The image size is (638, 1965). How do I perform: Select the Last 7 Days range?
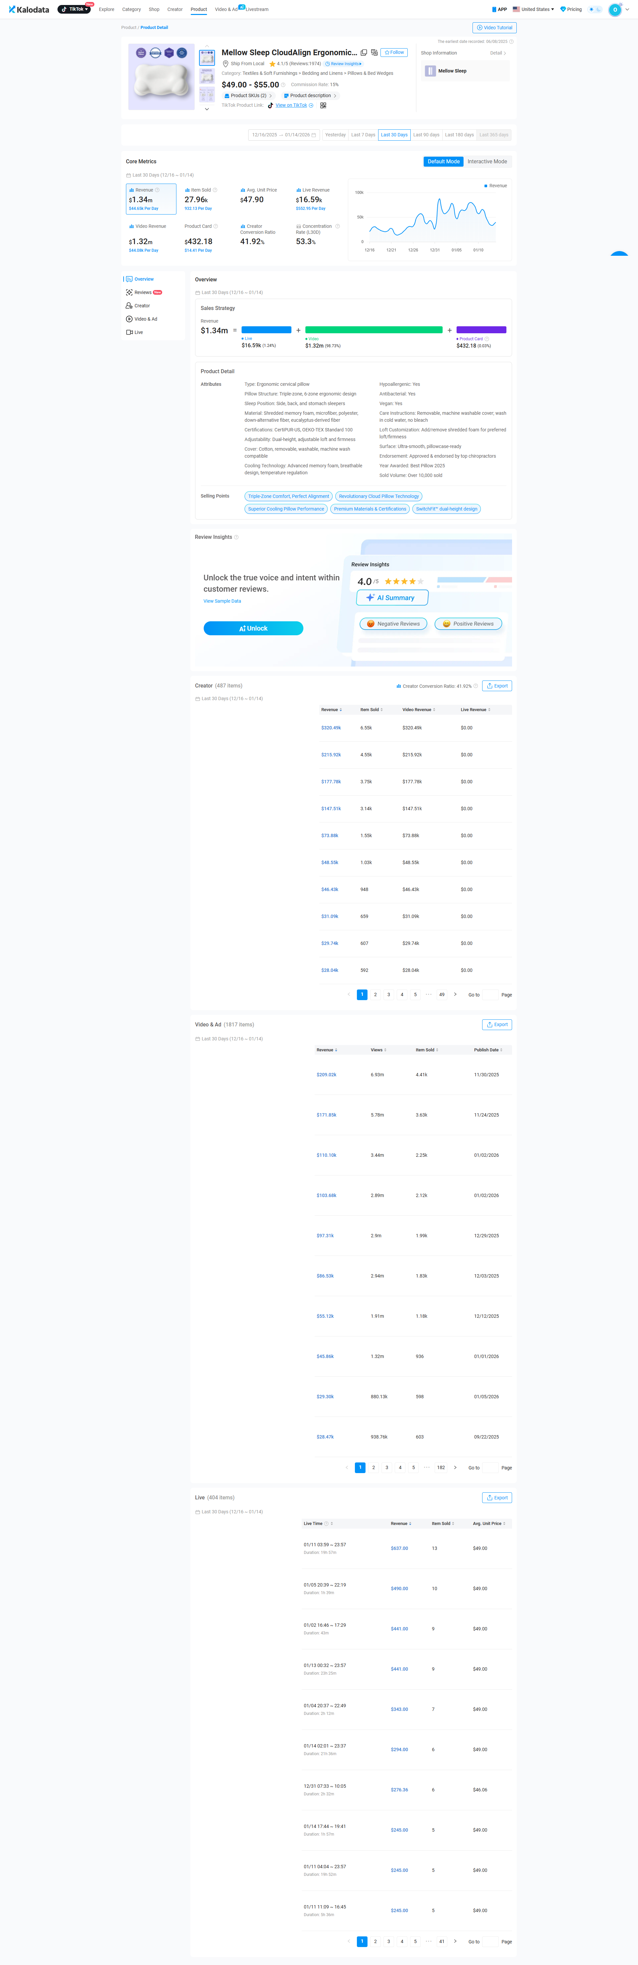pyautogui.click(x=363, y=135)
